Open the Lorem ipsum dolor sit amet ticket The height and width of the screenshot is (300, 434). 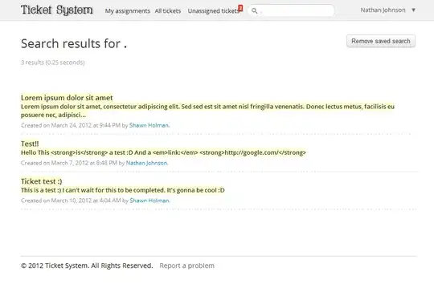(x=67, y=98)
